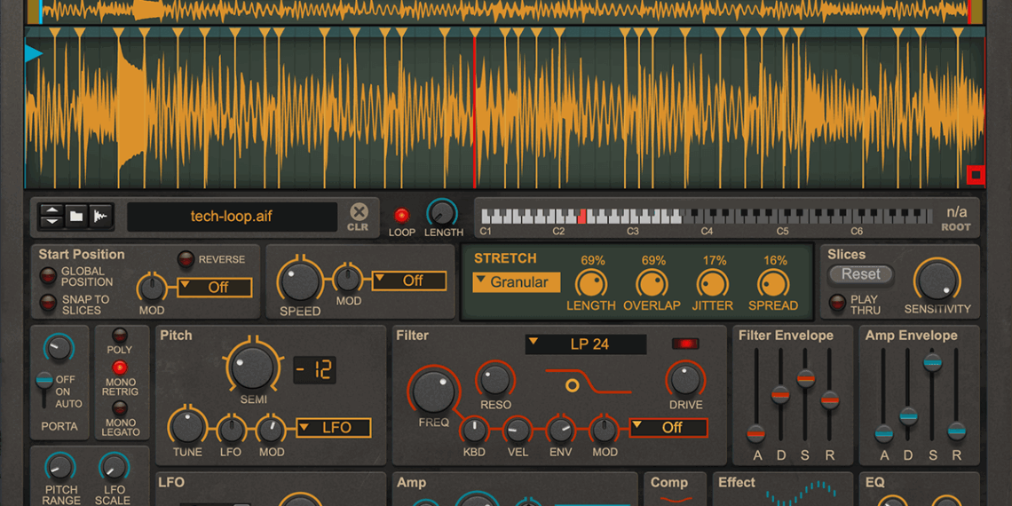Open the Granular stretch mode dropdown
This screenshot has width=1012, height=506.
click(516, 282)
